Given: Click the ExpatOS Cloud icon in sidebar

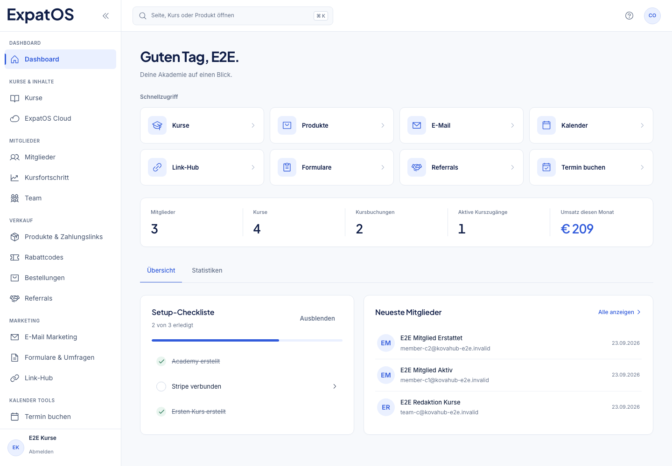Looking at the screenshot, I should click(15, 118).
